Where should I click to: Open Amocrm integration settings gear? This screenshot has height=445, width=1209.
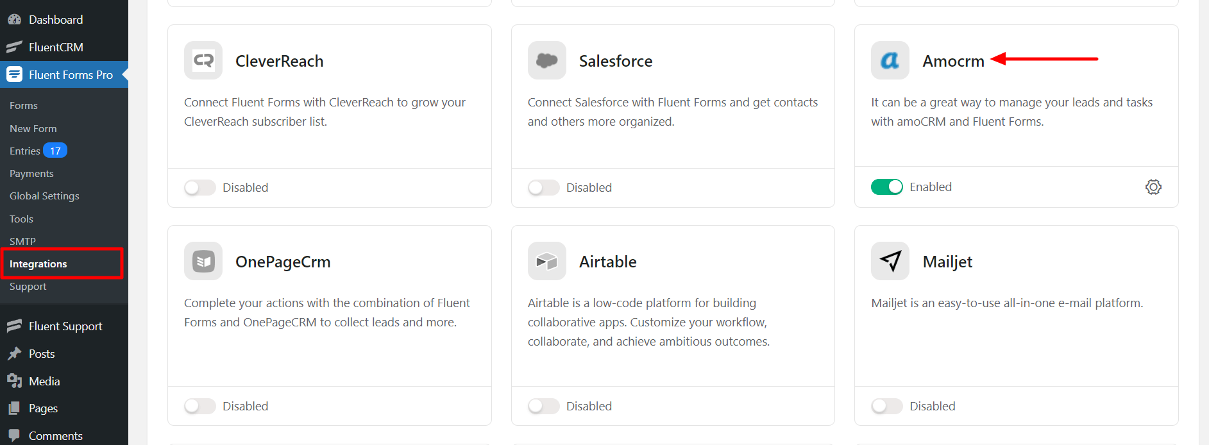pos(1153,187)
